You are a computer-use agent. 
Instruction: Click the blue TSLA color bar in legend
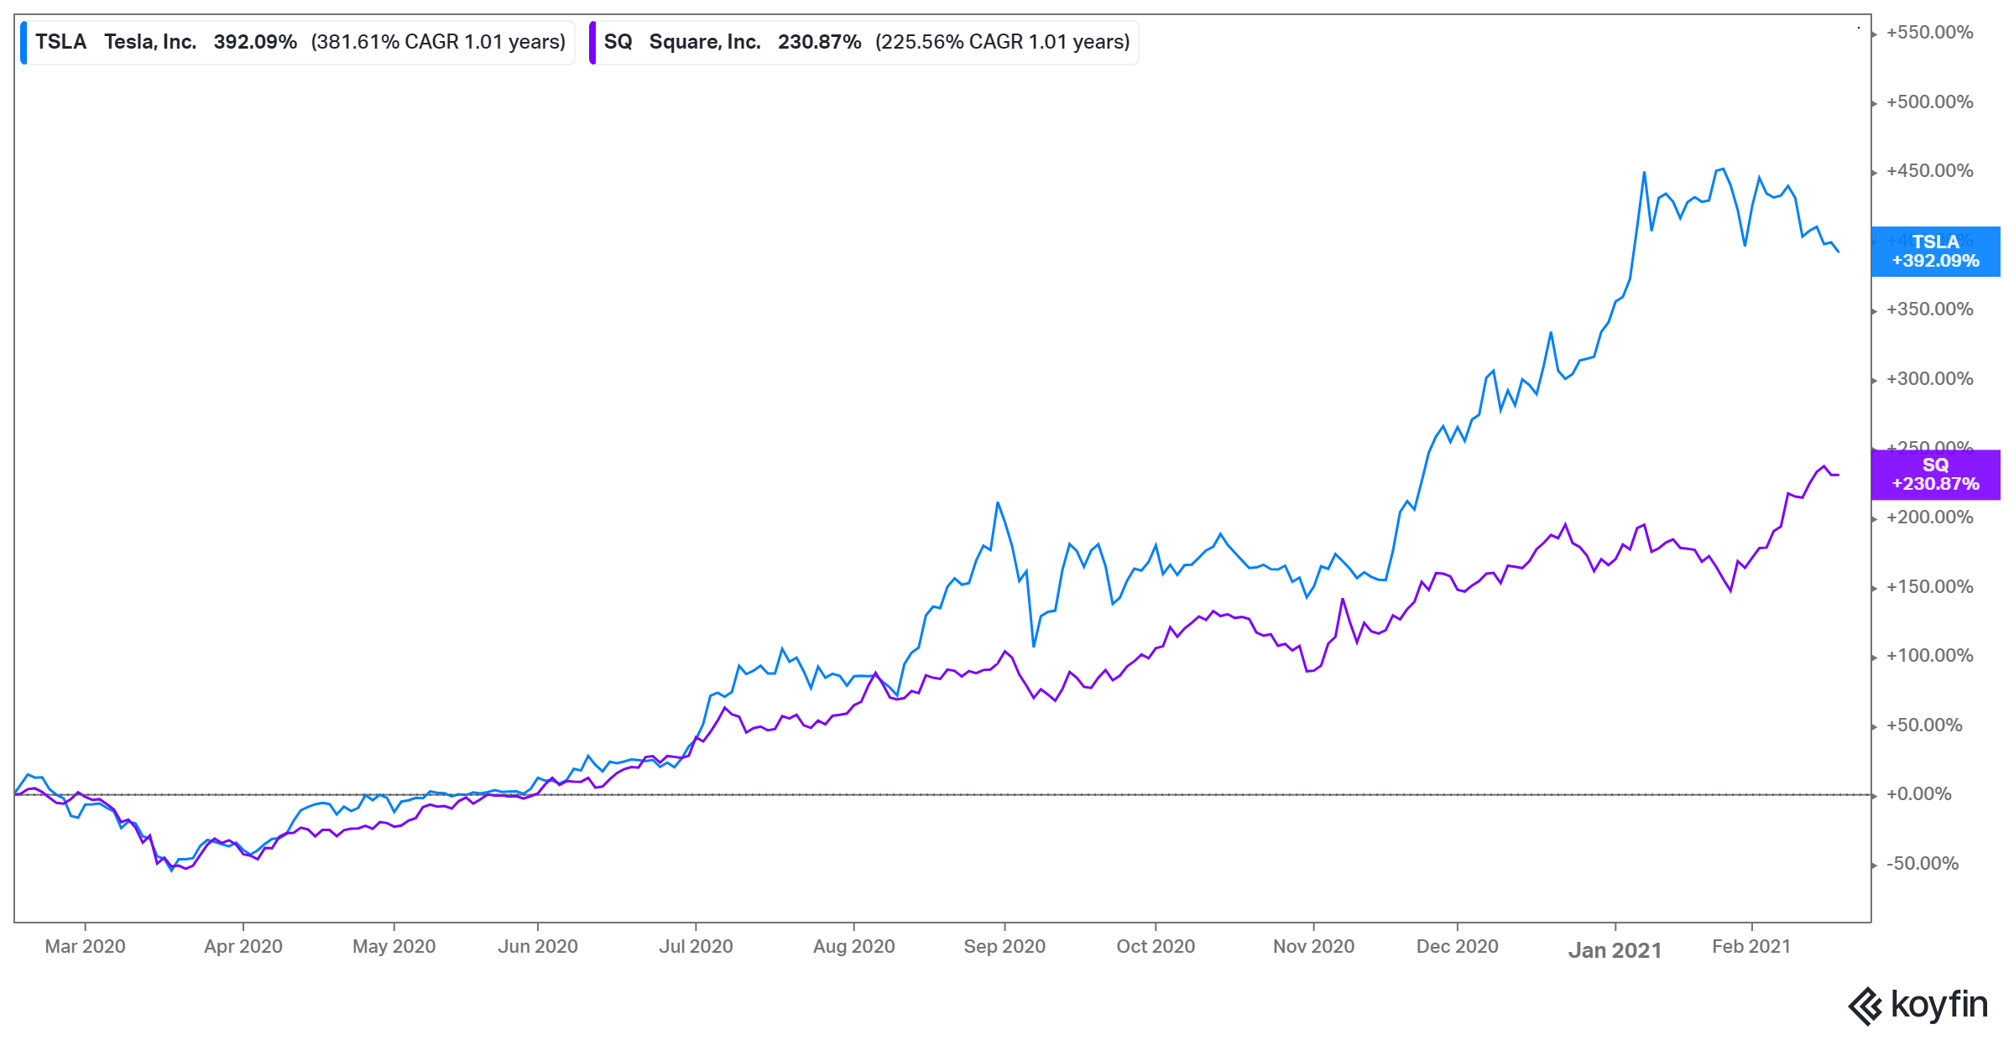(23, 43)
